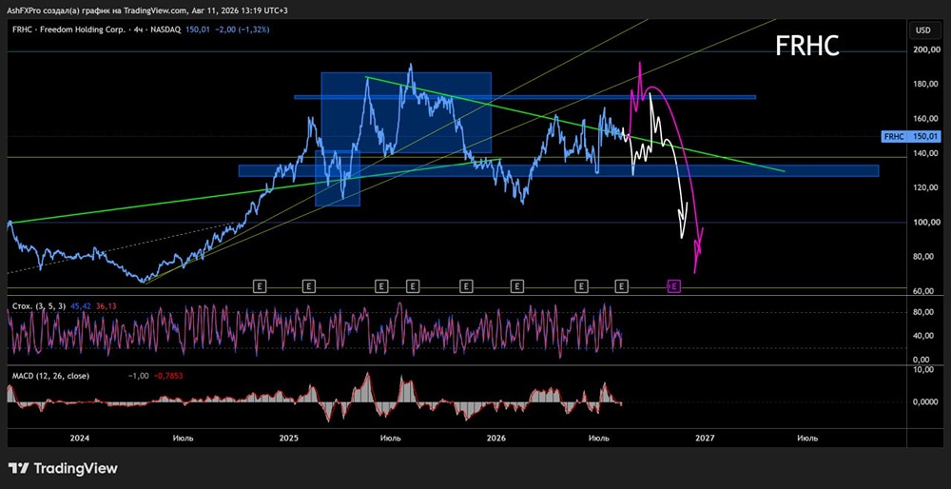Click the 100,00 price axis label

[x=927, y=223]
